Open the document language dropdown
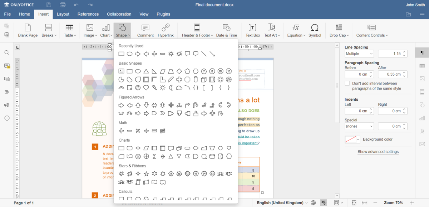 (282, 203)
